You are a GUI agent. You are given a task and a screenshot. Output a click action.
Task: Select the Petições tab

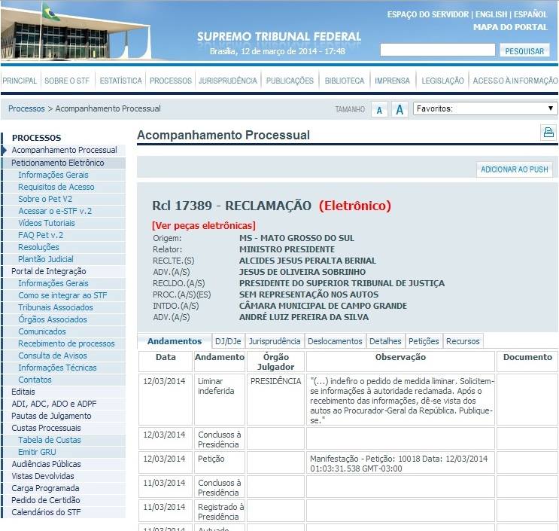424,341
